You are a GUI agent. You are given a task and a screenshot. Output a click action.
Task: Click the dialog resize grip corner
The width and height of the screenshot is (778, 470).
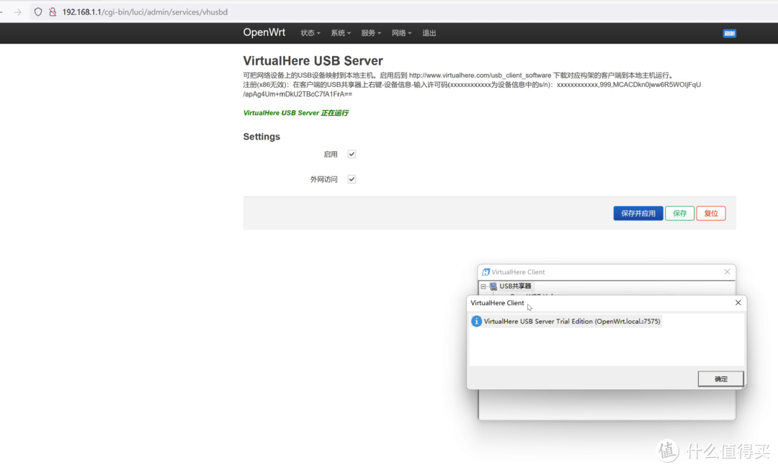(743, 387)
